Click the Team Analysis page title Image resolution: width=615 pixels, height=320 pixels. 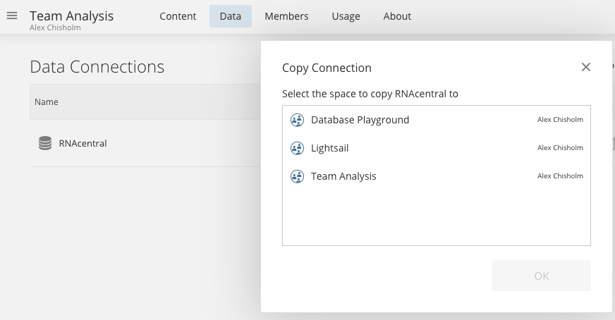71,16
